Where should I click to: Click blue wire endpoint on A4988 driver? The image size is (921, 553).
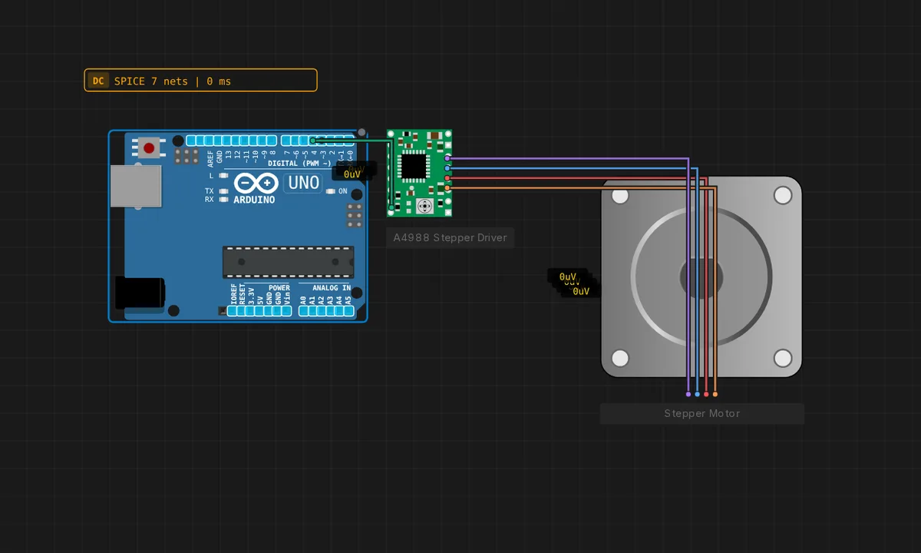tap(447, 167)
